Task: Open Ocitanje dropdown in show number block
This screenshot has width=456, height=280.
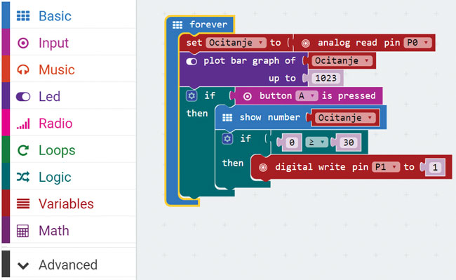Action: [345, 118]
